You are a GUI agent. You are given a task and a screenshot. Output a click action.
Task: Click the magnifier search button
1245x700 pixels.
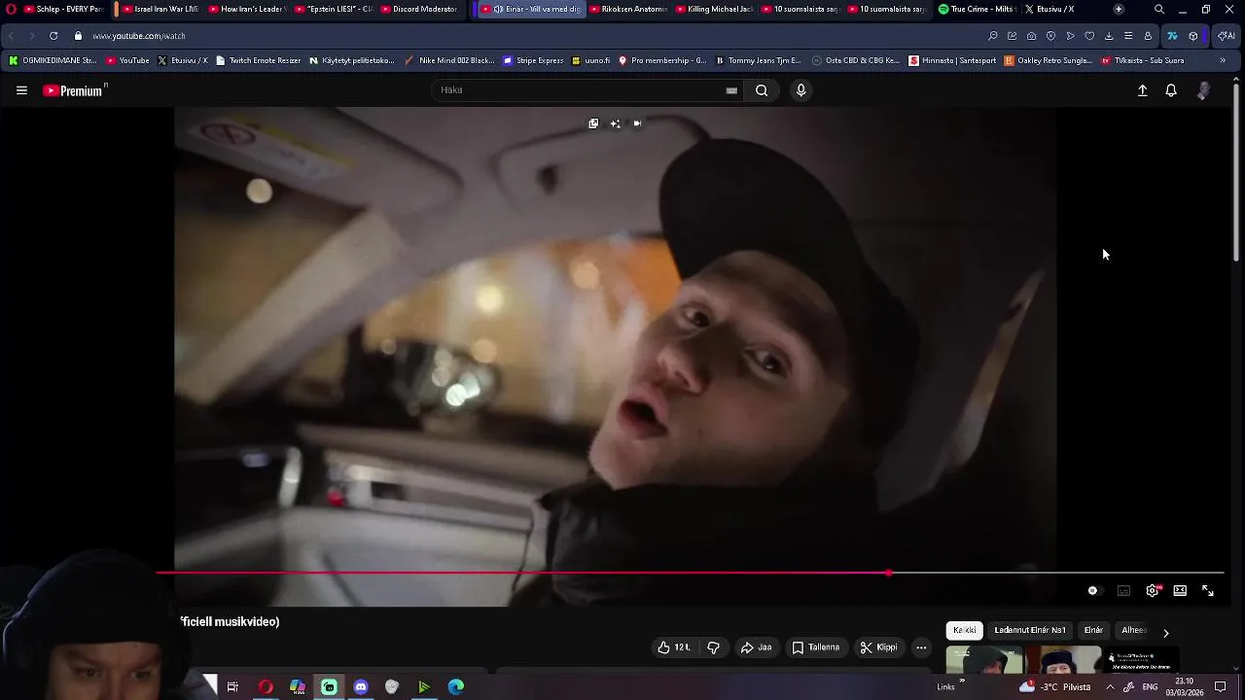pos(762,90)
